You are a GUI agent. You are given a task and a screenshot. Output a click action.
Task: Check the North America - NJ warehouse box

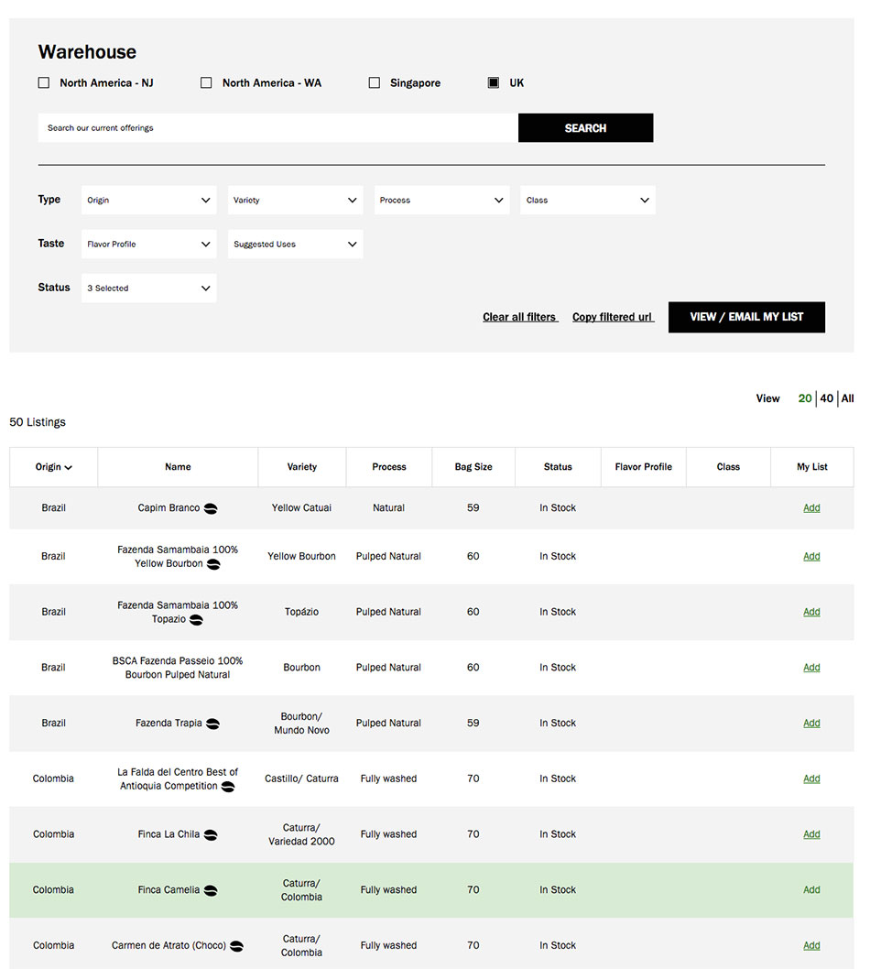(x=44, y=82)
